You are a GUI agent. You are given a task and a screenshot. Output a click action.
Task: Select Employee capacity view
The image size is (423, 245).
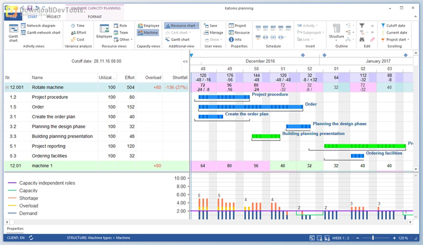coord(148,25)
